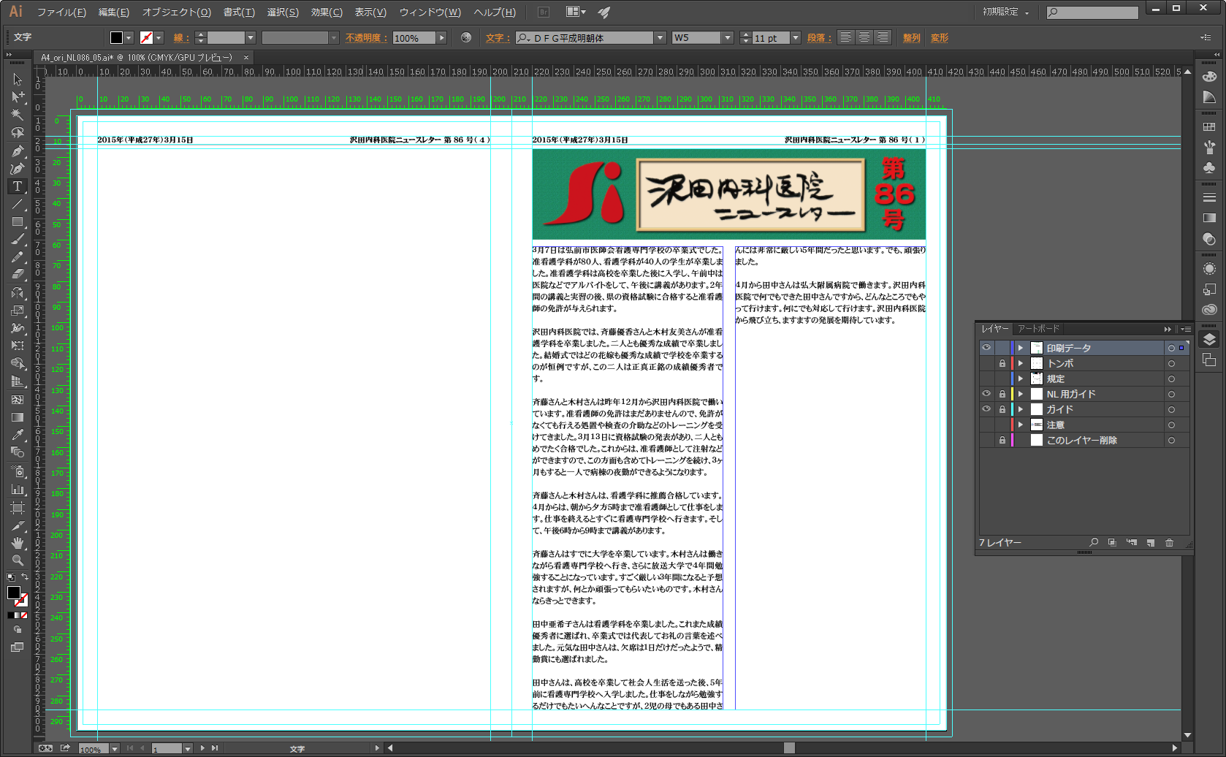Click the black fill swatch in toolbox

click(x=14, y=593)
